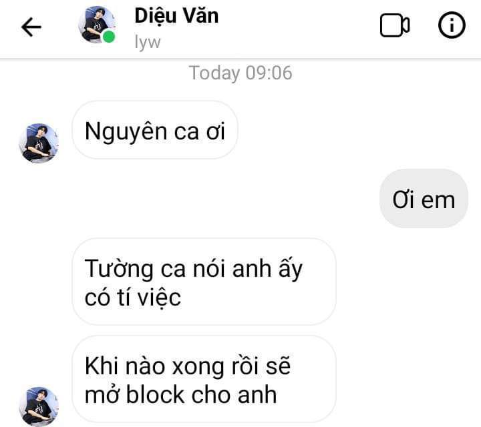This screenshot has height=427, width=481.
Task: Click the Today 09:06 timestamp
Action: tap(240, 73)
